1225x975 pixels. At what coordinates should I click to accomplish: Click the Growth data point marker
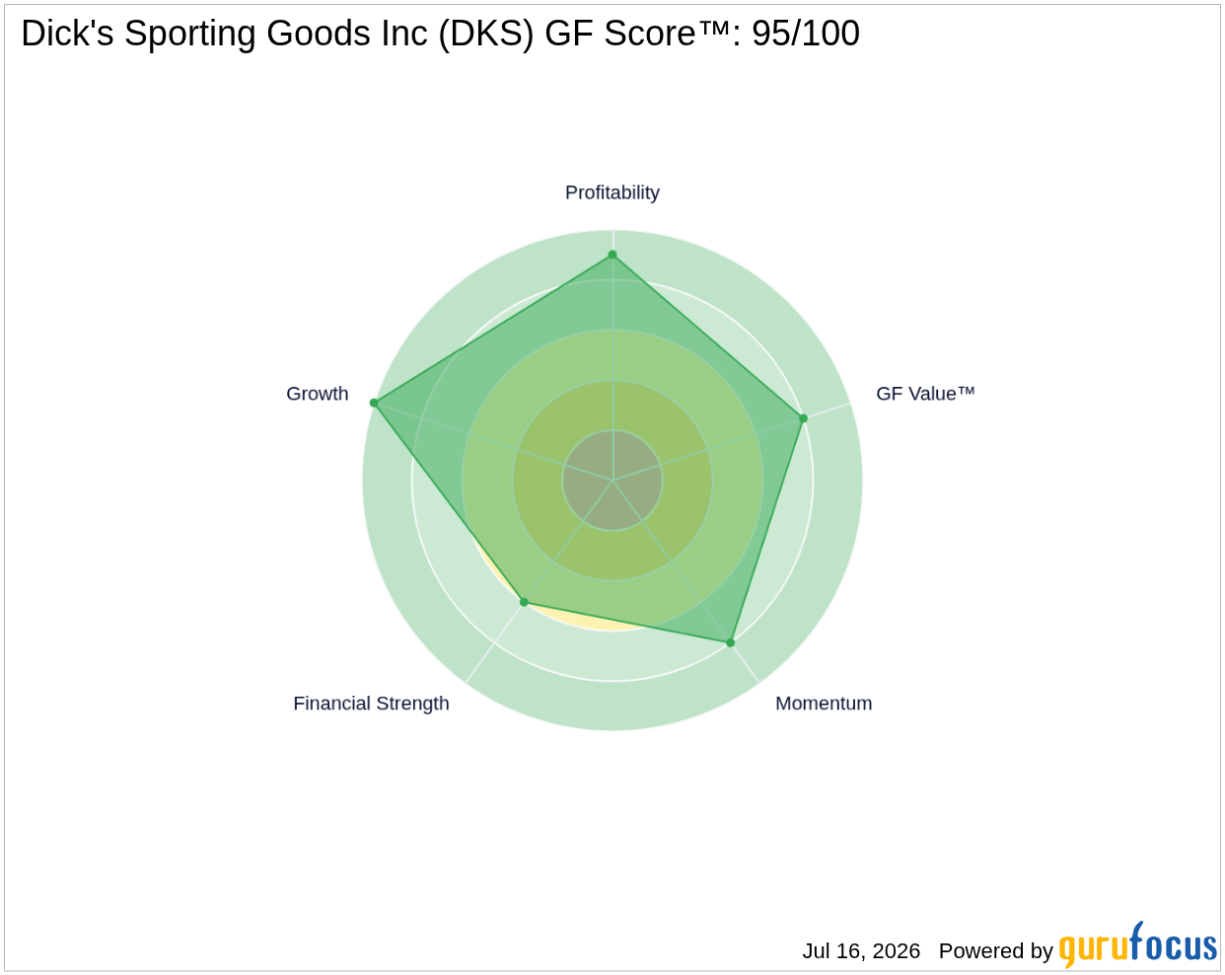tap(374, 403)
